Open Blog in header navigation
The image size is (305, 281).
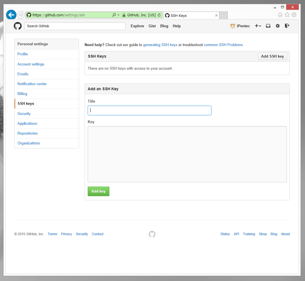point(164,26)
